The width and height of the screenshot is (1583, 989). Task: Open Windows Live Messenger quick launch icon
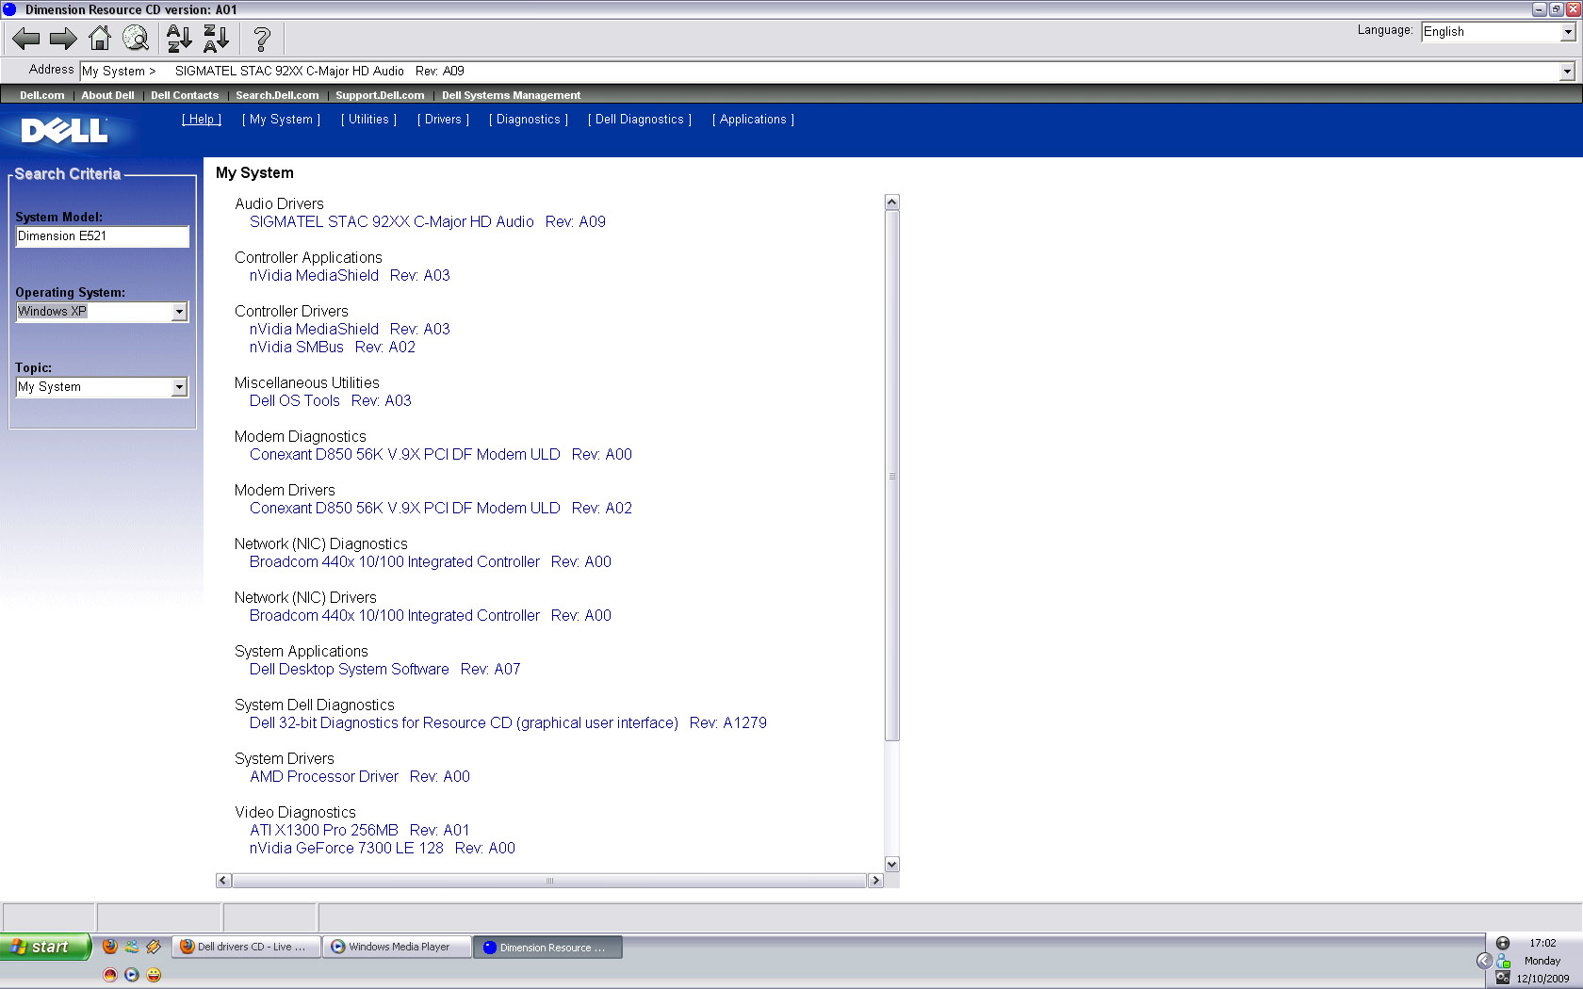pos(132,947)
